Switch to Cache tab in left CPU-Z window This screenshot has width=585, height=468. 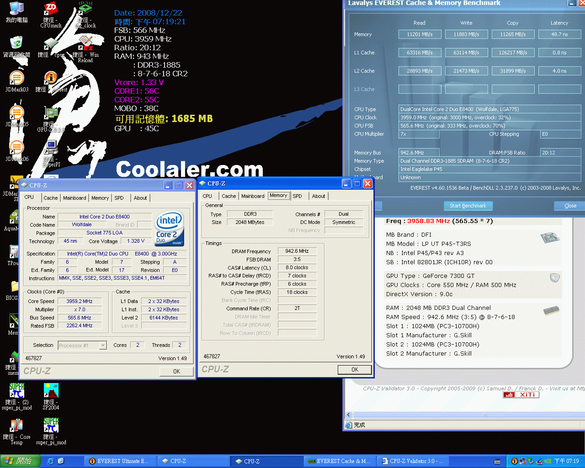pyautogui.click(x=50, y=198)
